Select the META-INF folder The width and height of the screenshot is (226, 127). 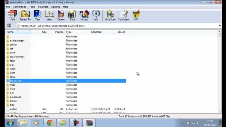pyautogui.click(x=66, y=81)
